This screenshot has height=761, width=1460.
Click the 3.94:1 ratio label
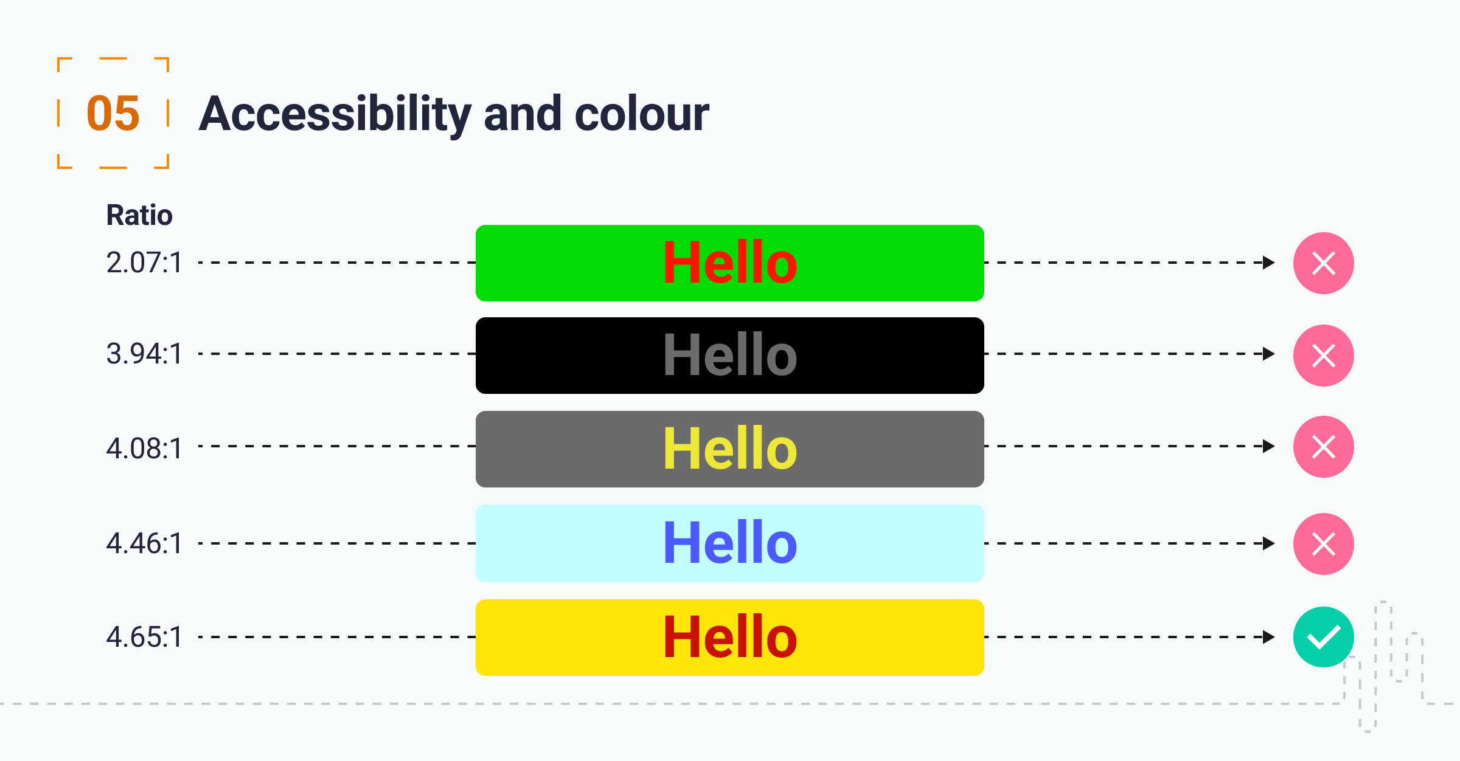coord(144,354)
